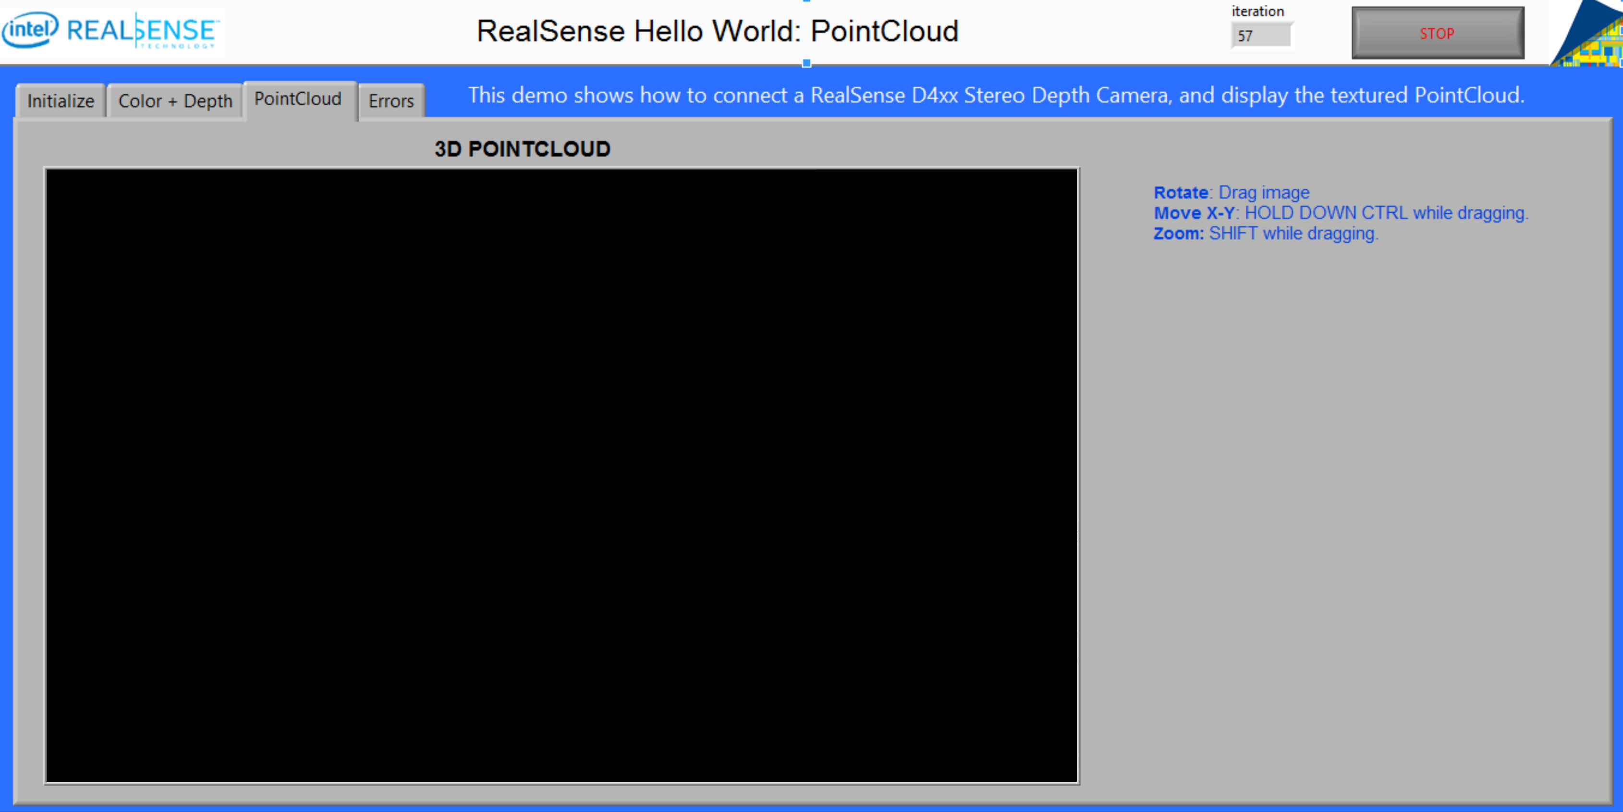Click the RealSense Hello World title text
1623x812 pixels.
[717, 32]
